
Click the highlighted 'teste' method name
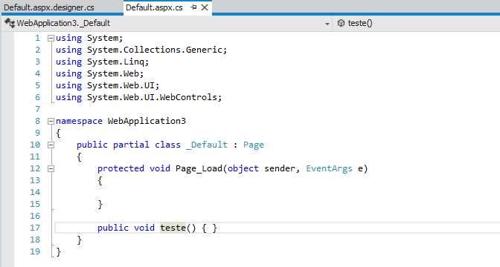(x=173, y=228)
